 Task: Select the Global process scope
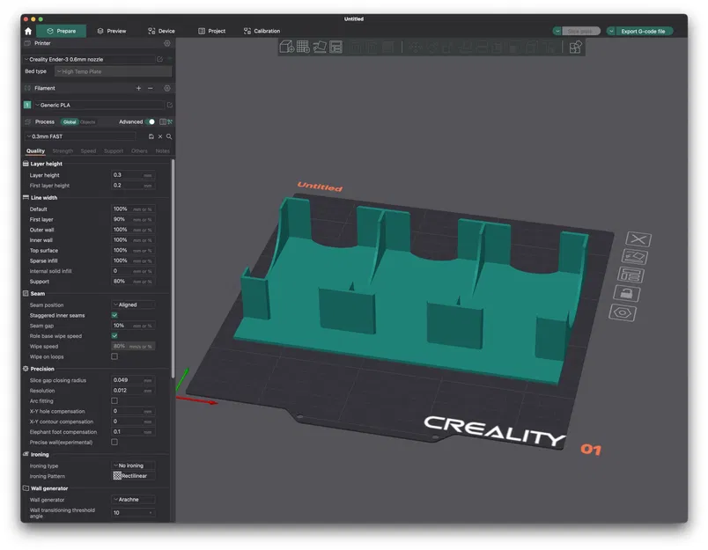[70, 122]
